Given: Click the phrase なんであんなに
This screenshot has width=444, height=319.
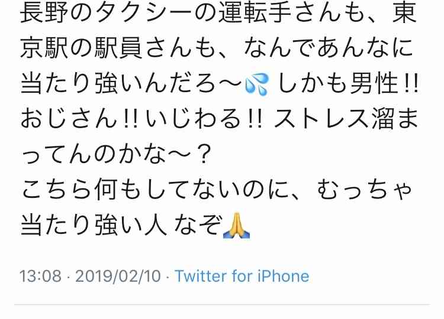Looking at the screenshot, I should click(x=328, y=48).
